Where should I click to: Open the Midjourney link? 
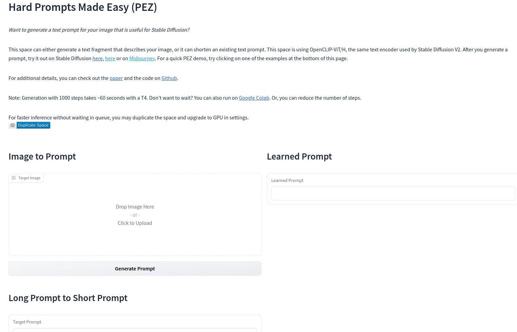tap(142, 58)
